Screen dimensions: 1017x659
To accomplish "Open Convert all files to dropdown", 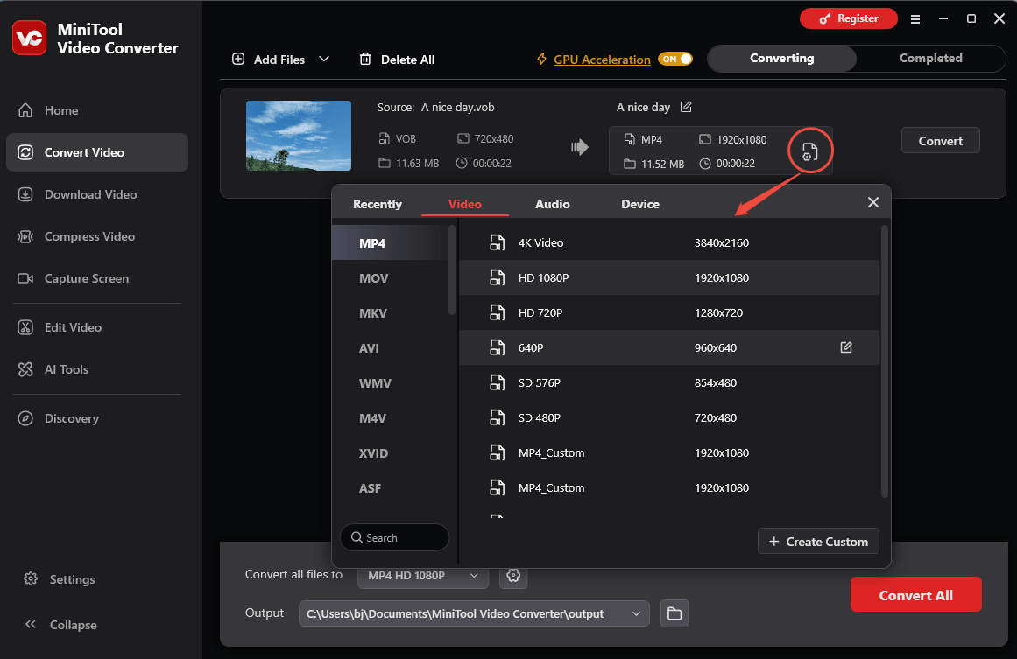I will [x=423, y=575].
